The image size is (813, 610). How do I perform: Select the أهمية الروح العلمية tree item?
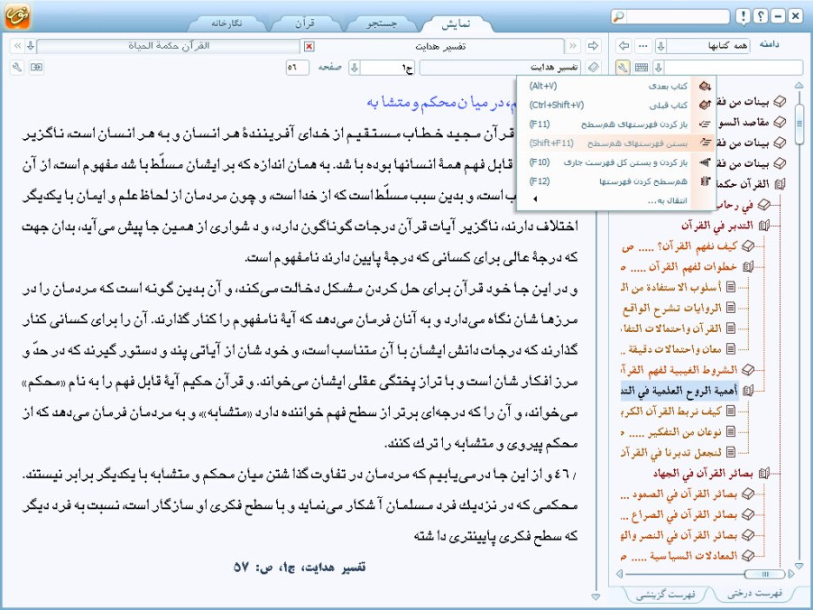679,390
